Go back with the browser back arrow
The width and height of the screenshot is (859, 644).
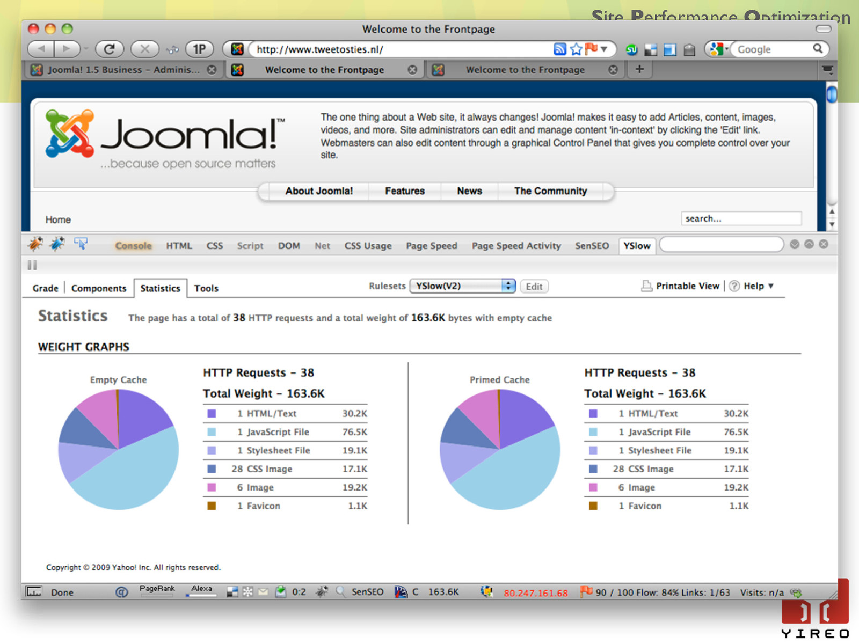pyautogui.click(x=41, y=49)
